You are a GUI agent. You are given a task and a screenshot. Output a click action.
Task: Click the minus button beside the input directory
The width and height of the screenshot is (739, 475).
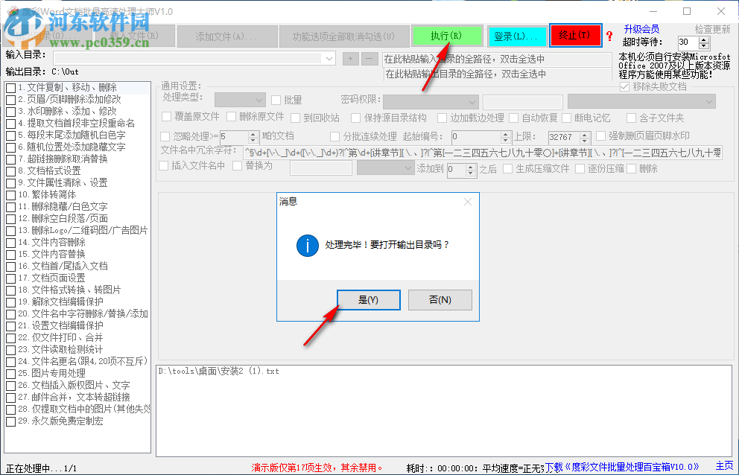tap(369, 57)
